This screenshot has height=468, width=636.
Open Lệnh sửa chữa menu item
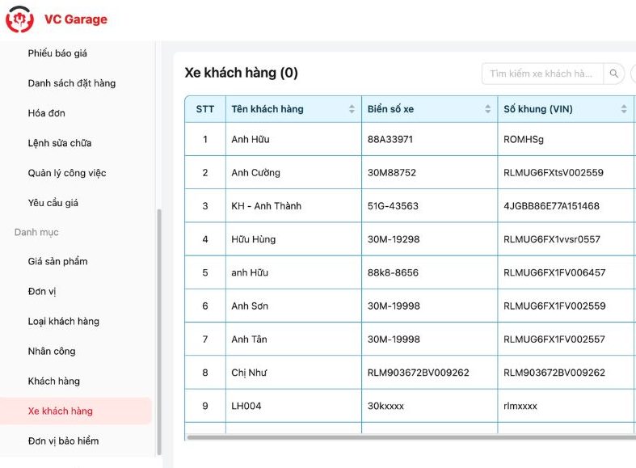(x=60, y=143)
